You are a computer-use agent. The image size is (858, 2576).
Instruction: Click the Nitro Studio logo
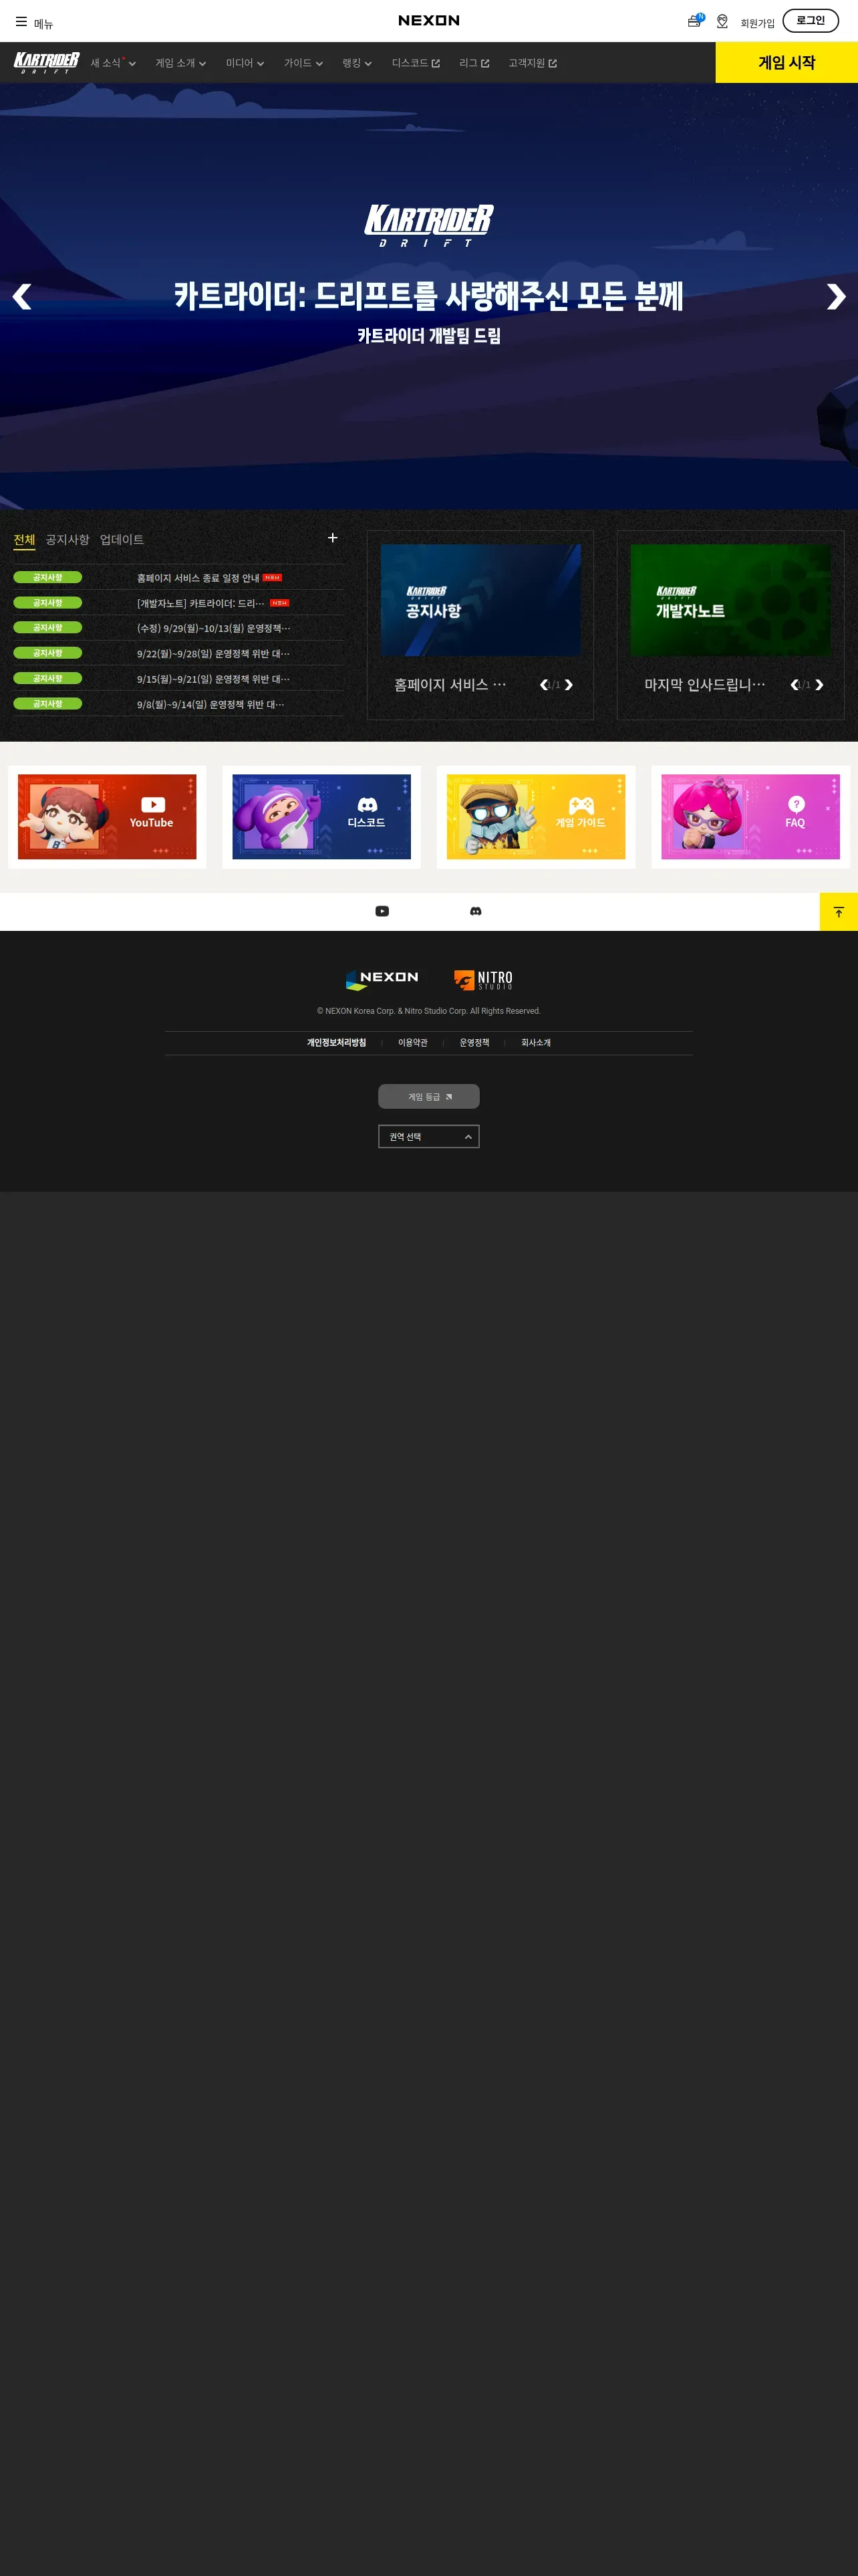coord(483,980)
